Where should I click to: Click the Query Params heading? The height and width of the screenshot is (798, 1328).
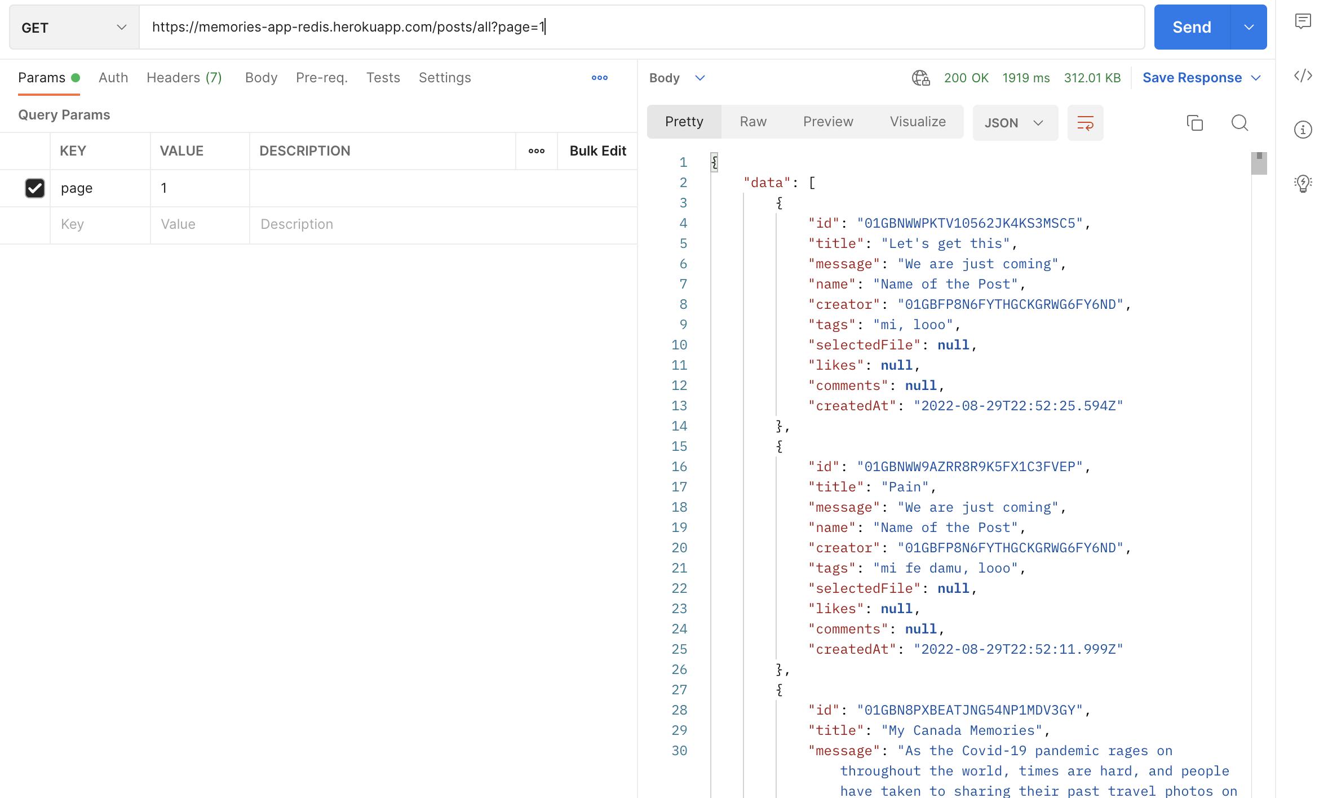pyautogui.click(x=64, y=115)
